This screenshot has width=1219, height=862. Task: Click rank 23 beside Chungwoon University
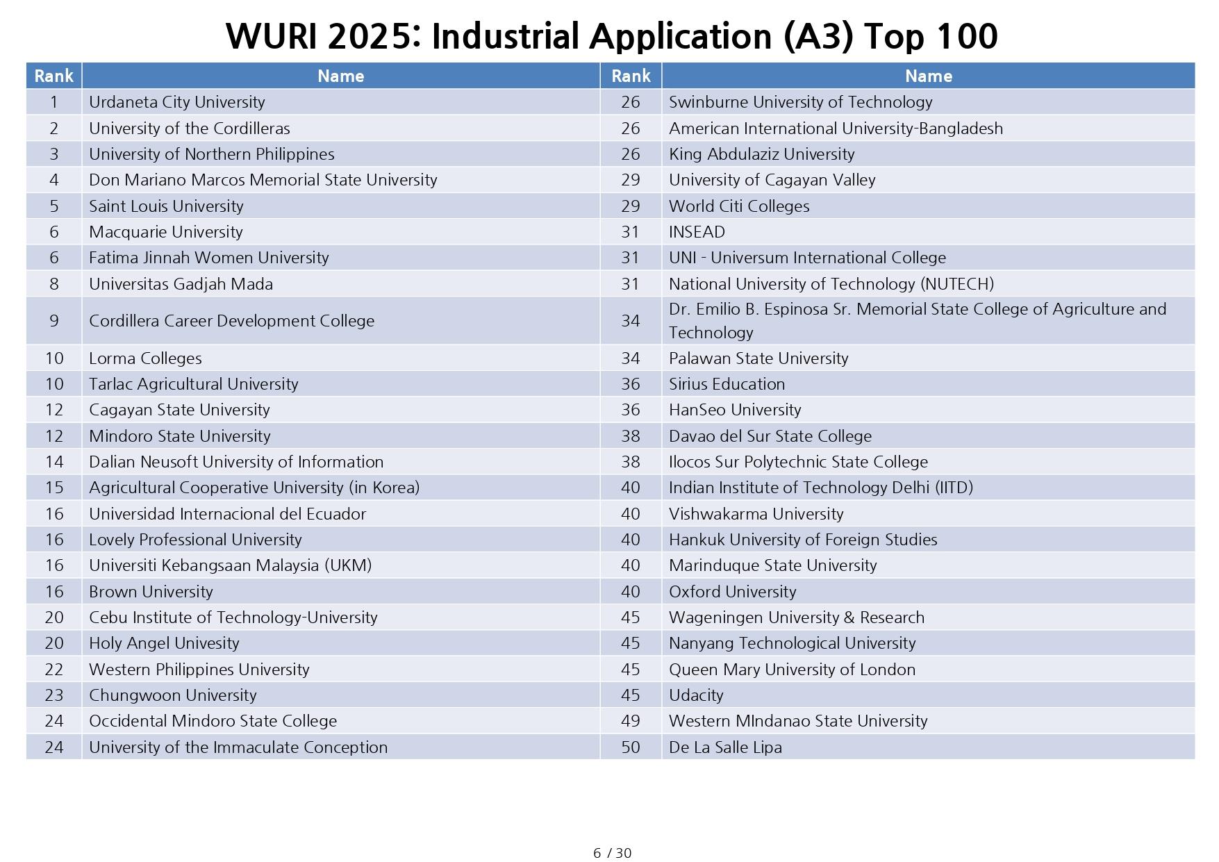tap(54, 695)
